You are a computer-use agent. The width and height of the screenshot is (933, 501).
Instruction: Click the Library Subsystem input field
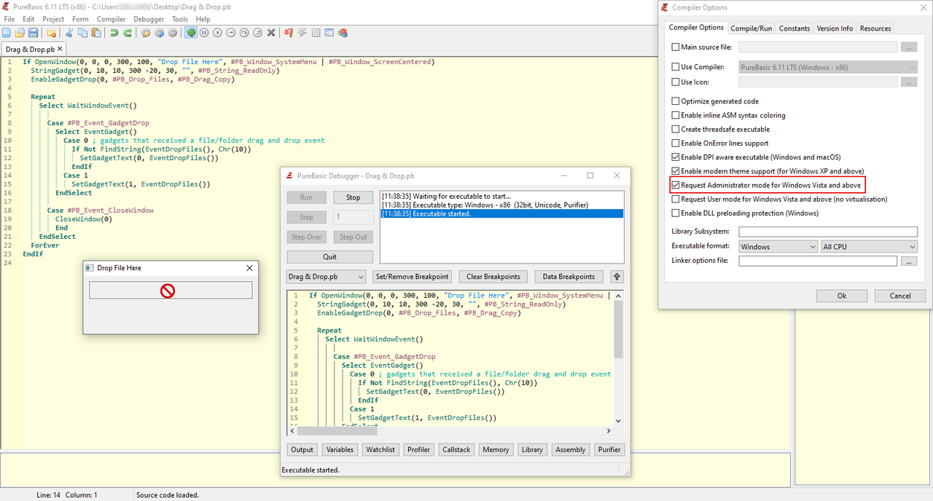tap(828, 232)
